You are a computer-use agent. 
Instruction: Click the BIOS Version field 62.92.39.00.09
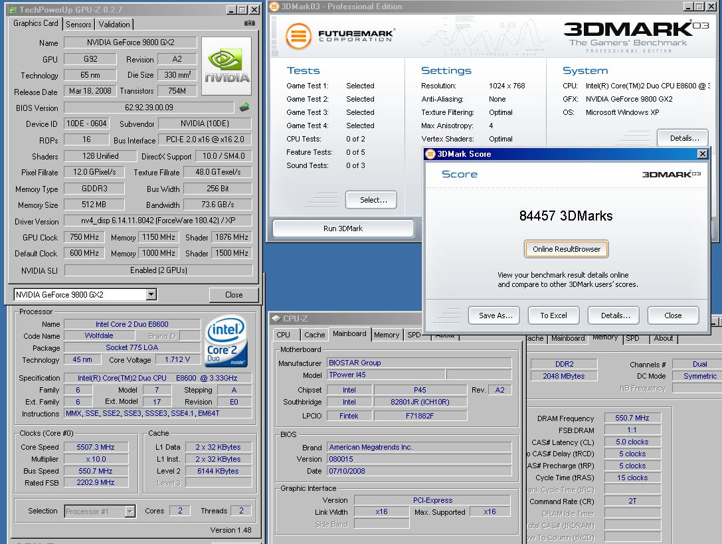click(x=149, y=108)
